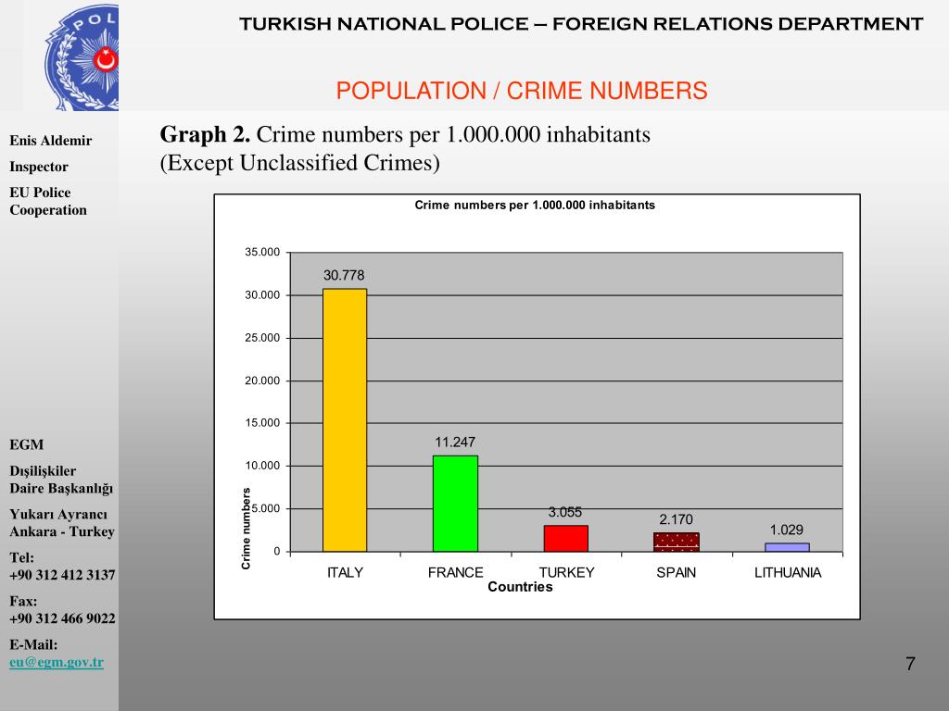949x711 pixels.
Task: Click the Countries axis title
Action: [x=520, y=587]
